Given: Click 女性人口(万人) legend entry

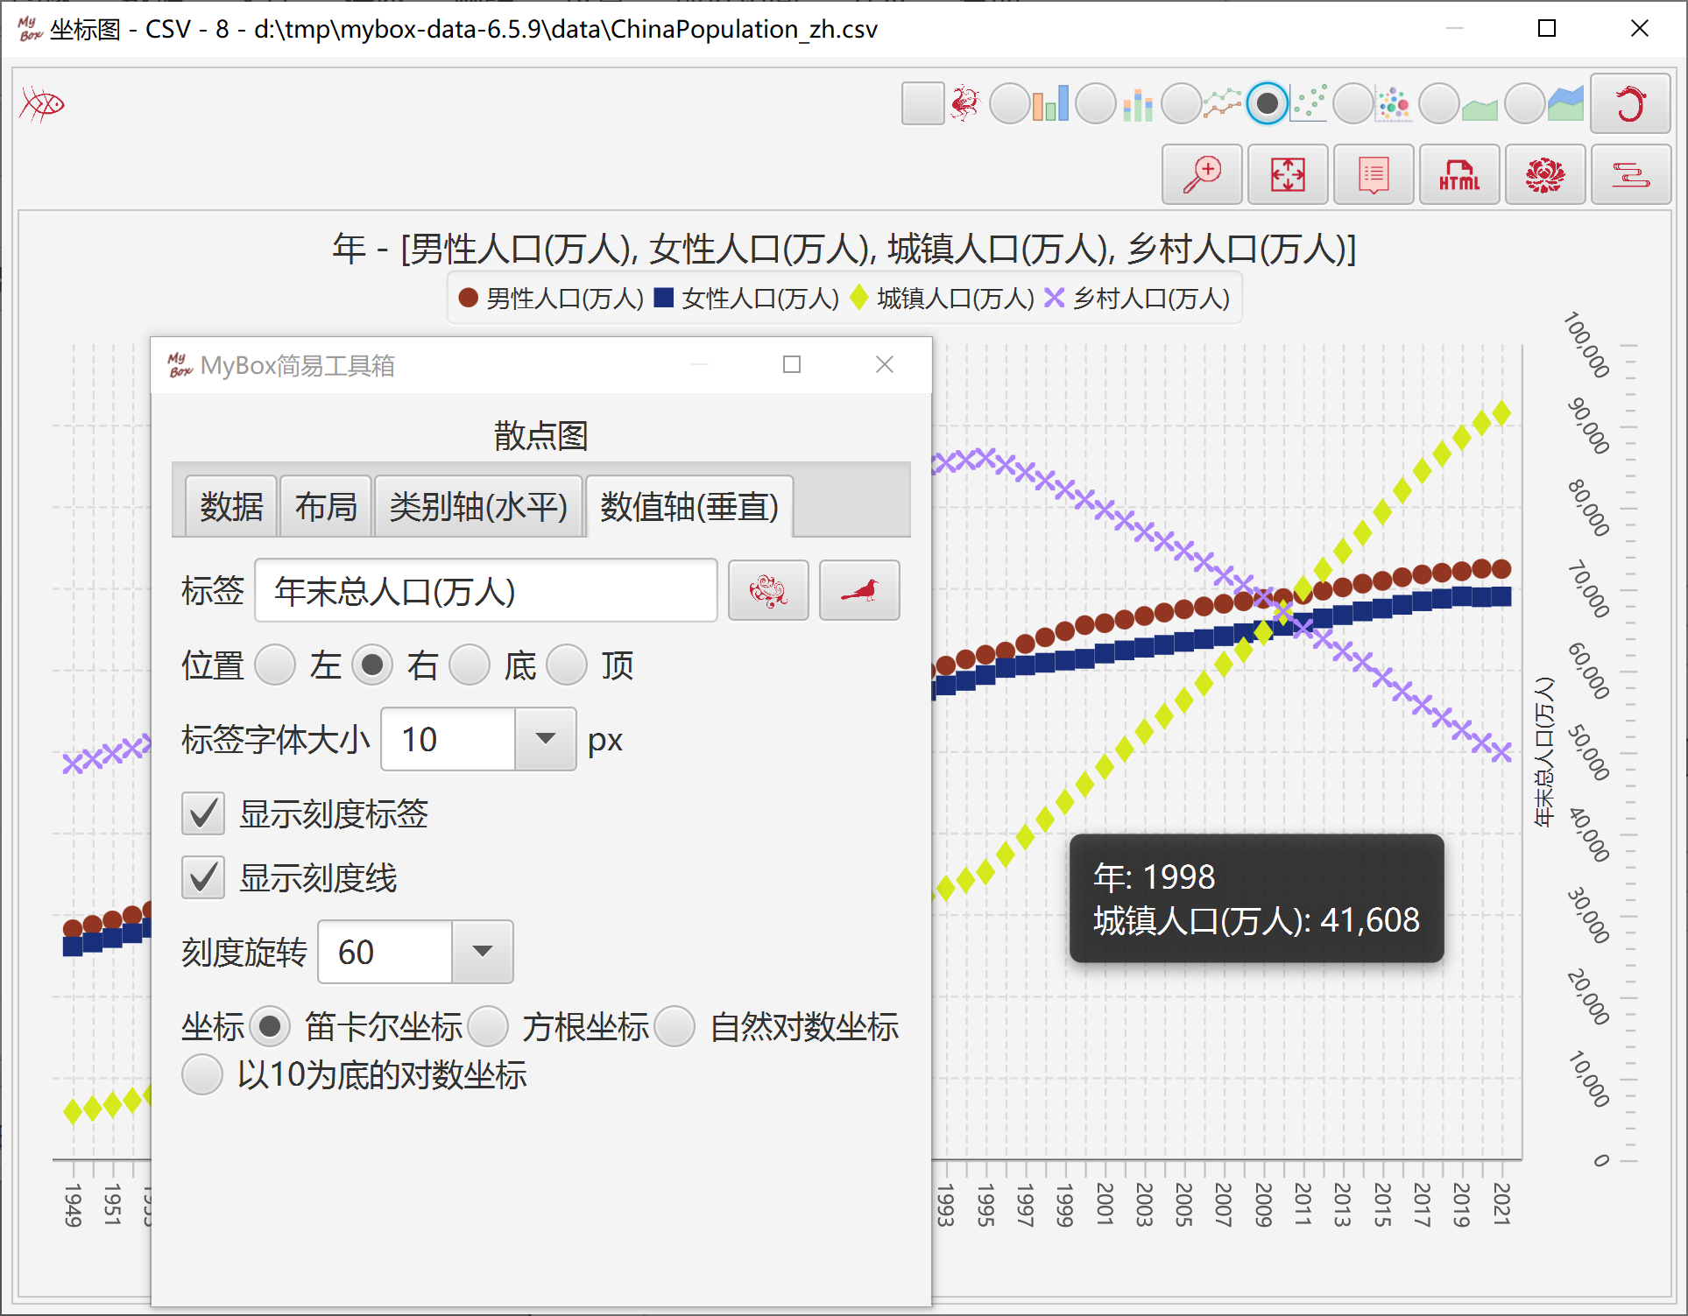Looking at the screenshot, I should click(746, 299).
